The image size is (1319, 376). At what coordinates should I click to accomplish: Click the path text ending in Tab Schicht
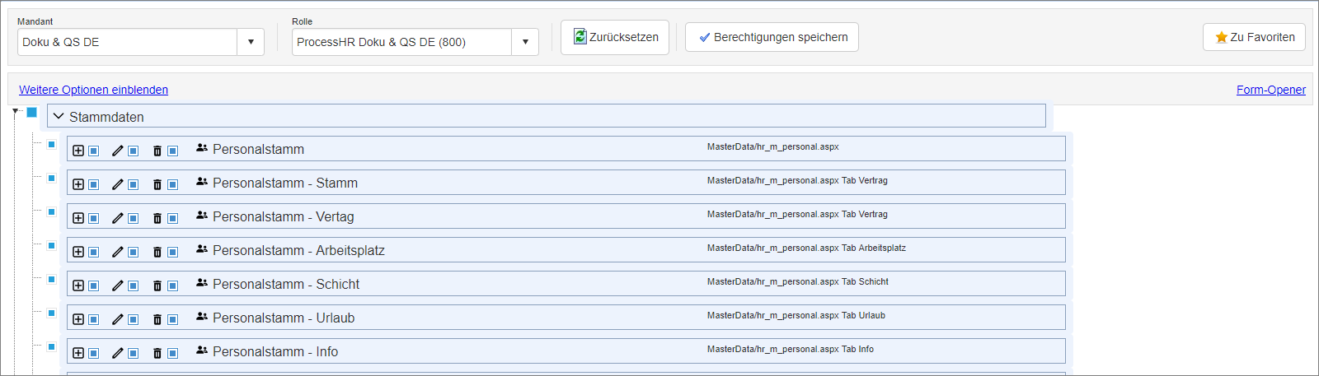tap(798, 281)
